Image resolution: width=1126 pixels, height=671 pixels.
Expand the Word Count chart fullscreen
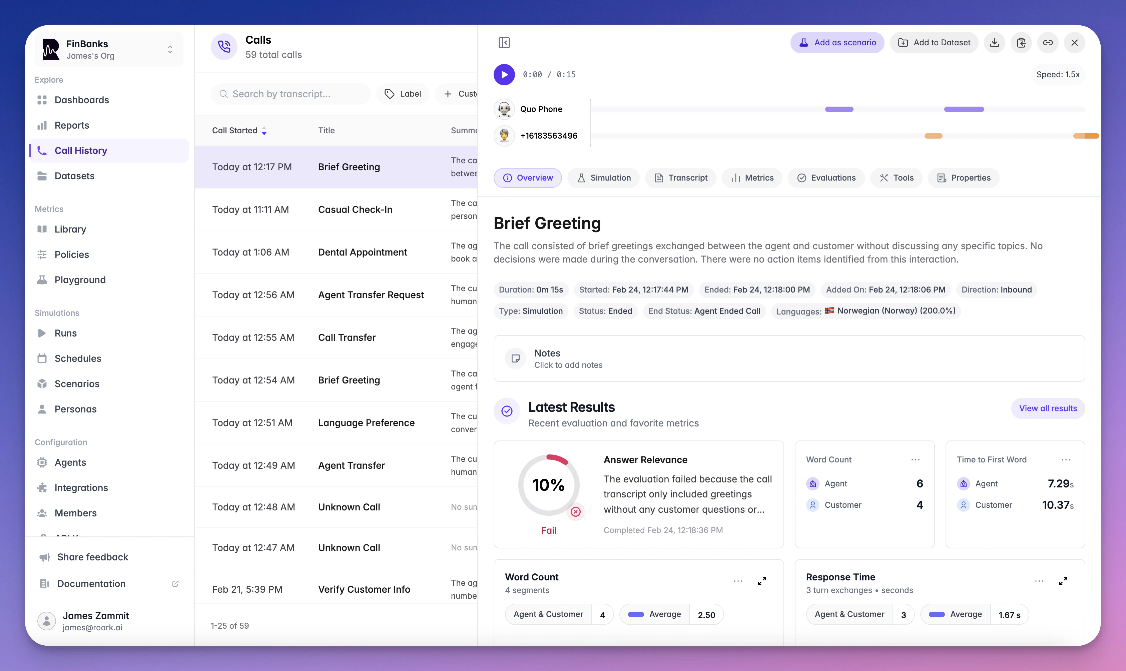tap(762, 581)
